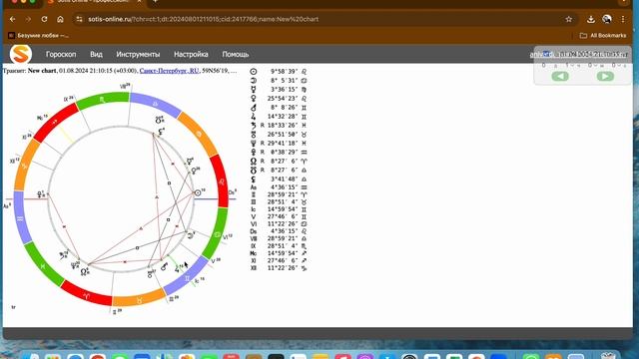Click the red Sagittarius zodiac segment
The height and width of the screenshot is (359, 639).
(55, 121)
